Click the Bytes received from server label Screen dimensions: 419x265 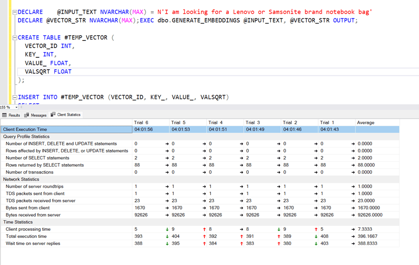click(33, 215)
